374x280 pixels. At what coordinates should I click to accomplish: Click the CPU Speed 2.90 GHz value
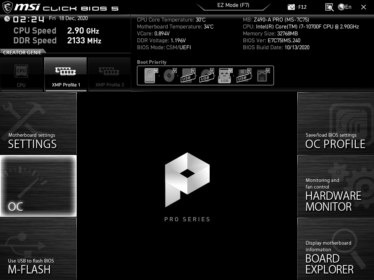click(83, 31)
